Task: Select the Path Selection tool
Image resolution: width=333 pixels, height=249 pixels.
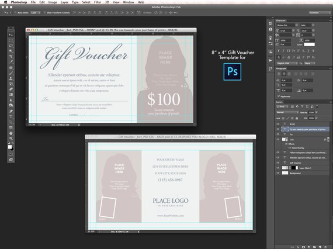Action: pyautogui.click(x=11, y=122)
